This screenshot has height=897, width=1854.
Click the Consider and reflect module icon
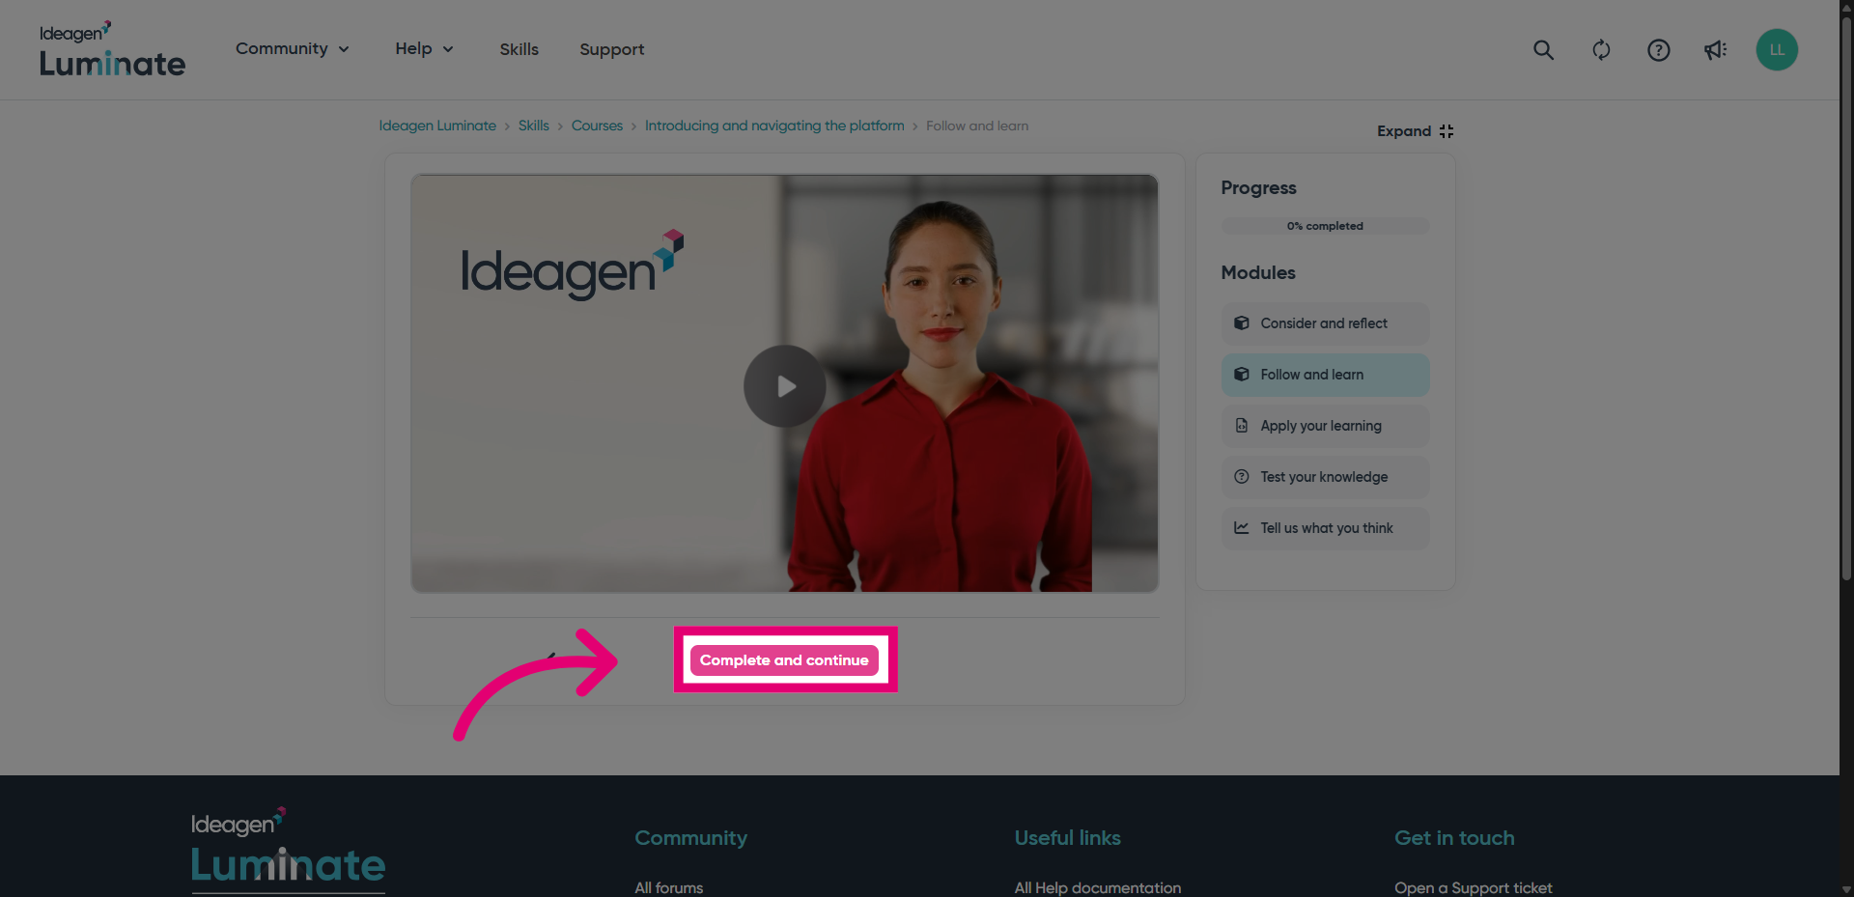point(1242,323)
